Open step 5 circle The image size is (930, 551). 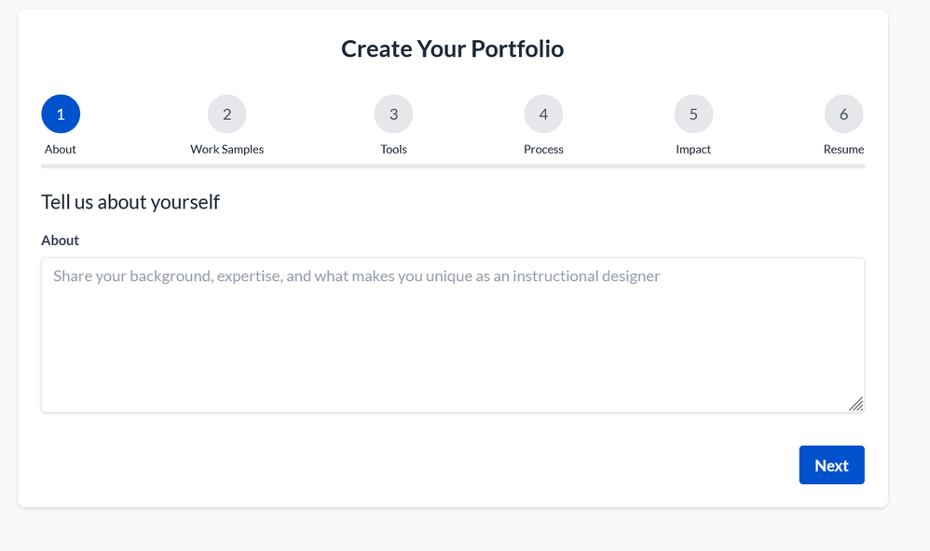(x=693, y=114)
